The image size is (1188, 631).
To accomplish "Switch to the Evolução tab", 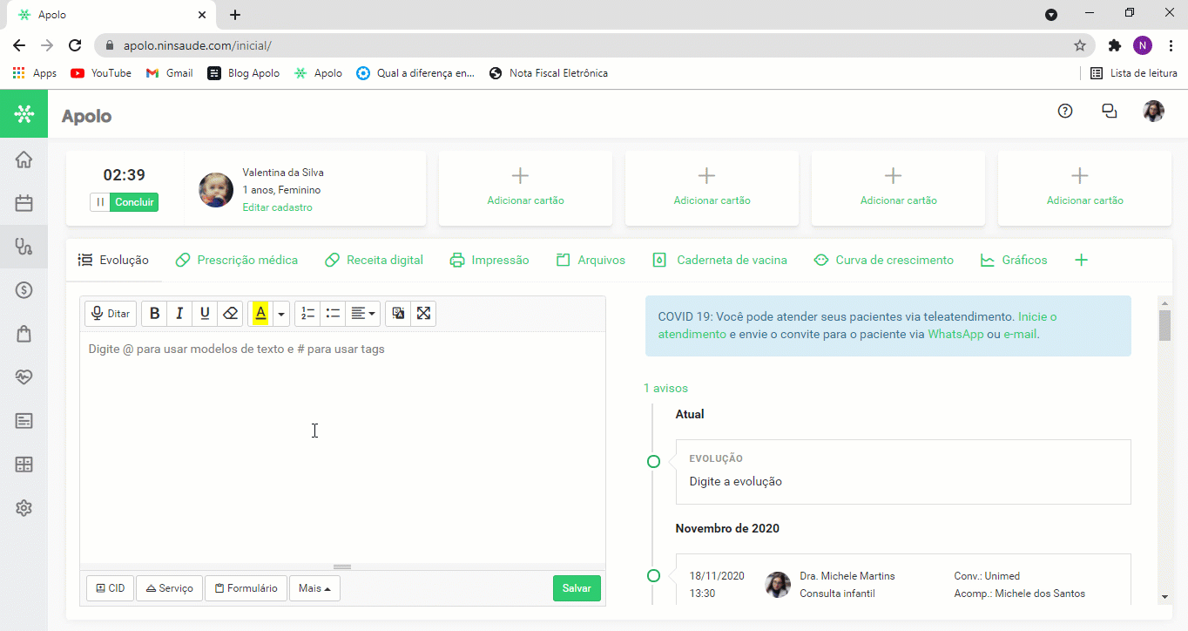I will 113,260.
